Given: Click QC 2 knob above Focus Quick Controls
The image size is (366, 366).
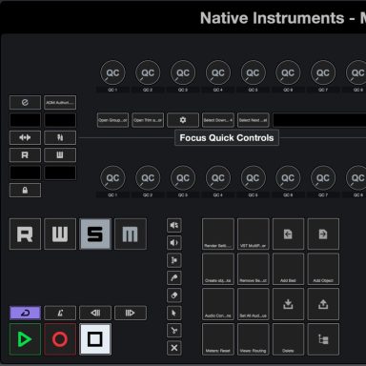Looking at the screenshot, I should [148, 72].
